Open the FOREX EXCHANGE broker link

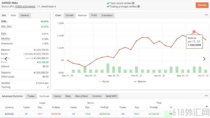pyautogui.click(x=25, y=6)
